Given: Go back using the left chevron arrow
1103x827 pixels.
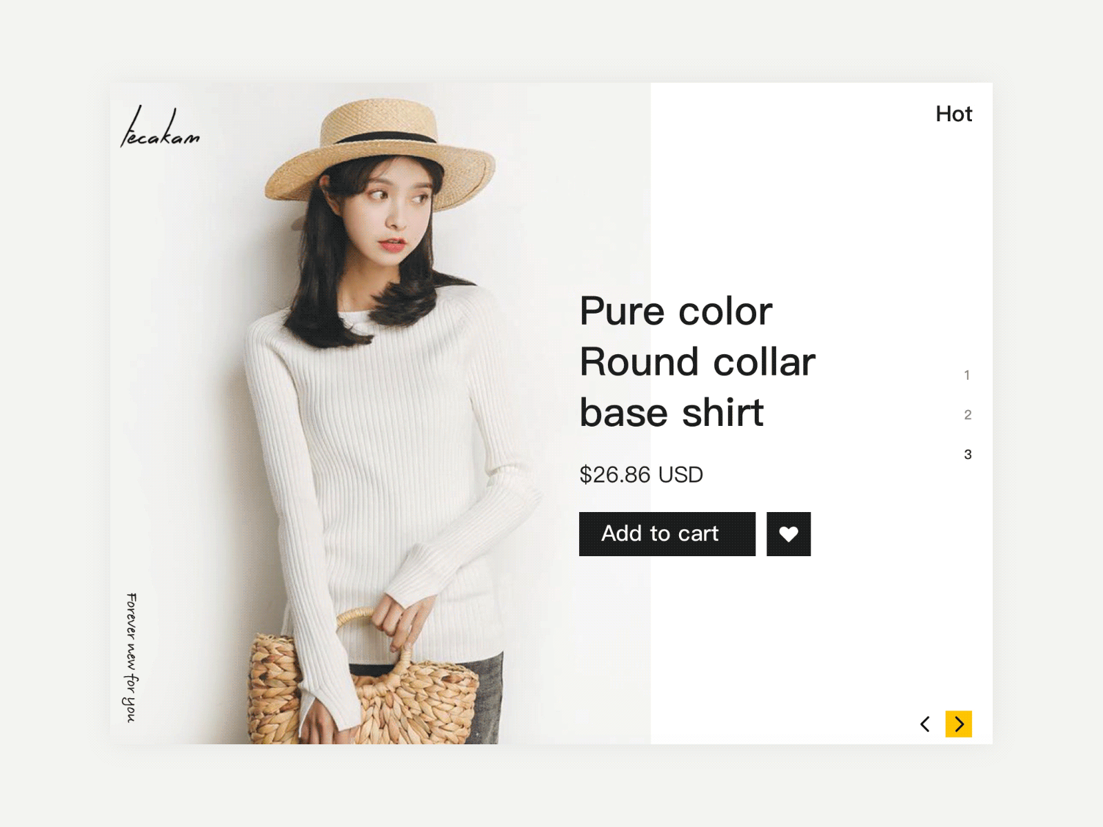Looking at the screenshot, I should (925, 724).
